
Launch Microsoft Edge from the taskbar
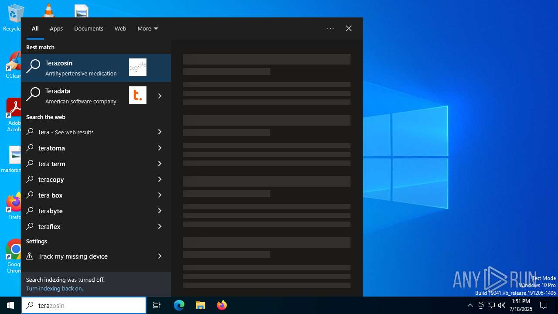179,305
